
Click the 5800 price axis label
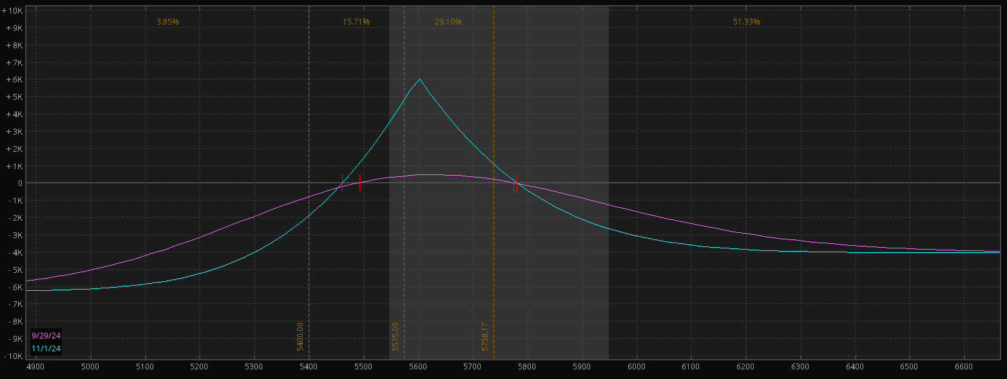(528, 366)
